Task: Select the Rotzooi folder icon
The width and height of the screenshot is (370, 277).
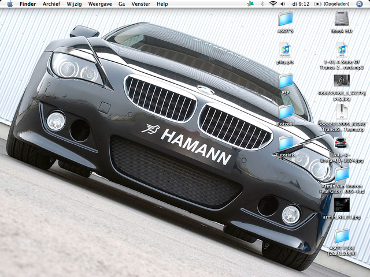Action: [286, 112]
